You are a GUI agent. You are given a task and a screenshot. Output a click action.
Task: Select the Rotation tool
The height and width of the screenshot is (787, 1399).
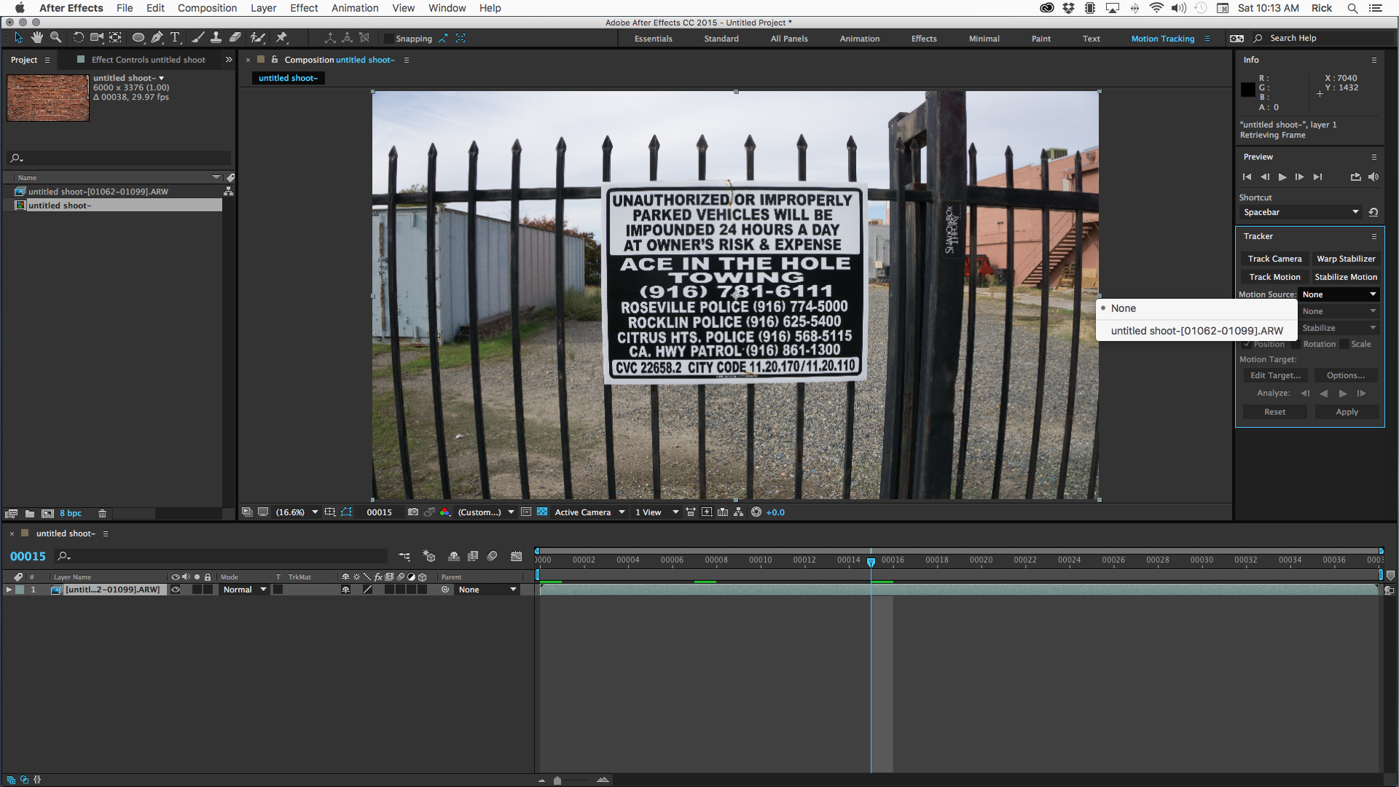point(78,38)
